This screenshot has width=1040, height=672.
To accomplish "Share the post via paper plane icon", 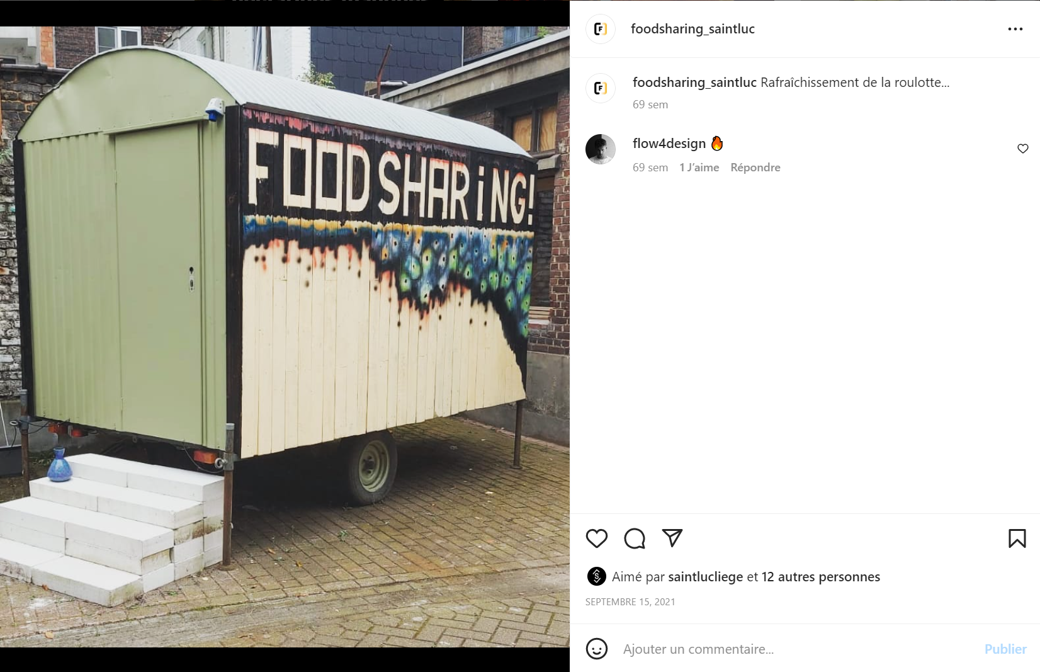I will [672, 538].
